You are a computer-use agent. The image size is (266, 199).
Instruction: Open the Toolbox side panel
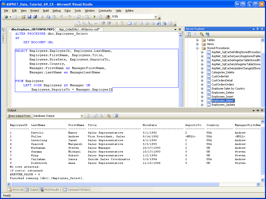(x=3, y=35)
